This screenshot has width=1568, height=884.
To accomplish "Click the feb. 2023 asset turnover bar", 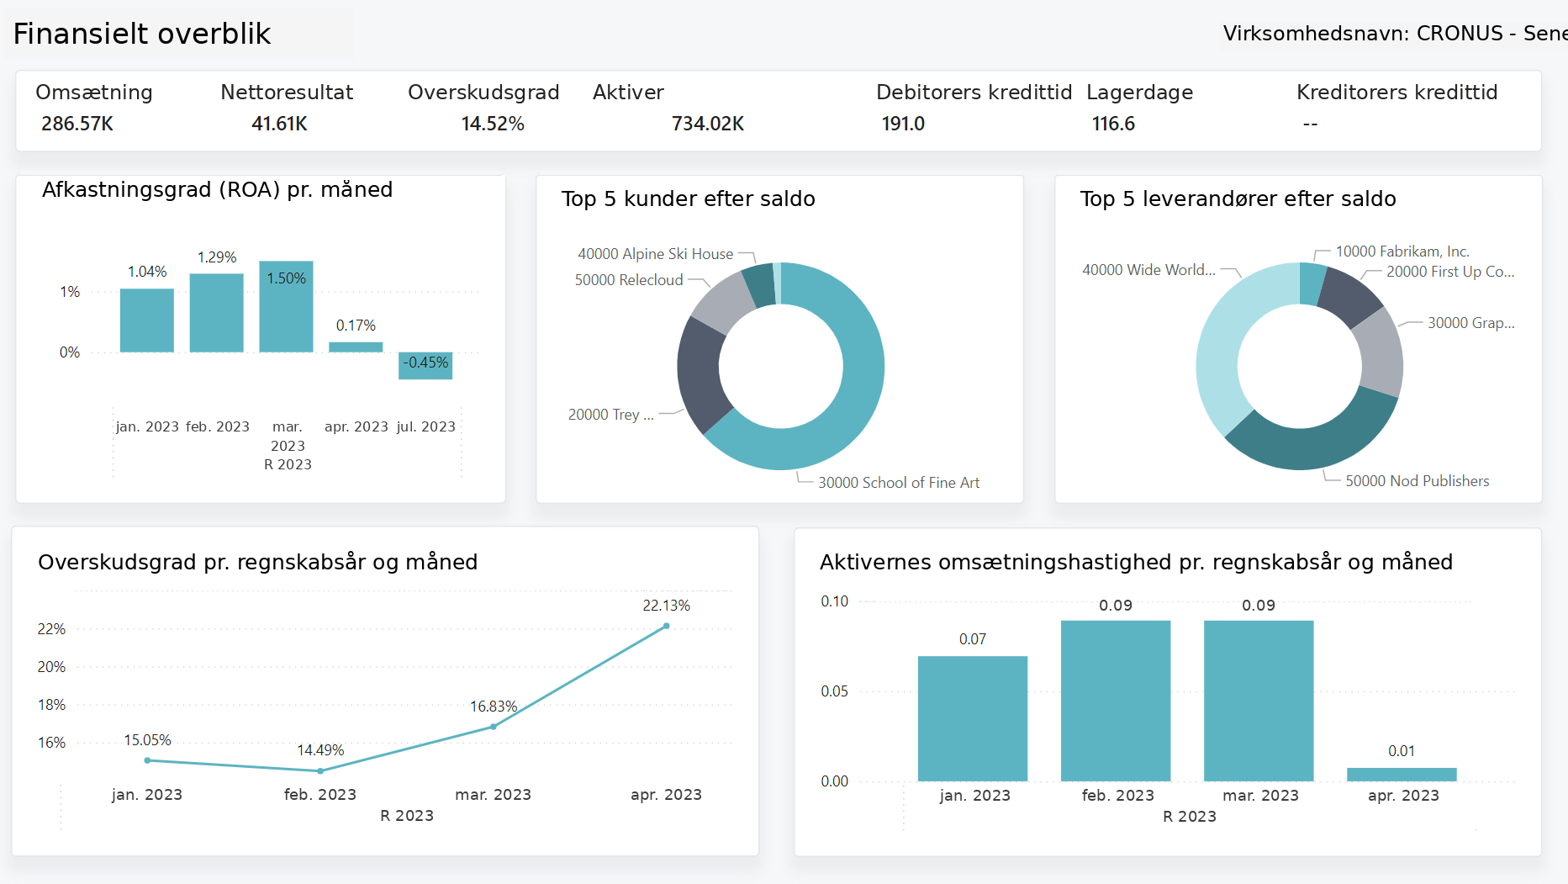I will [x=1116, y=701].
